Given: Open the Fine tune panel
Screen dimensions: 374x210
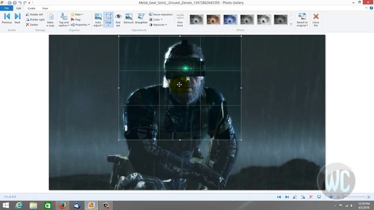Looking at the screenshot, I should (x=180, y=20).
